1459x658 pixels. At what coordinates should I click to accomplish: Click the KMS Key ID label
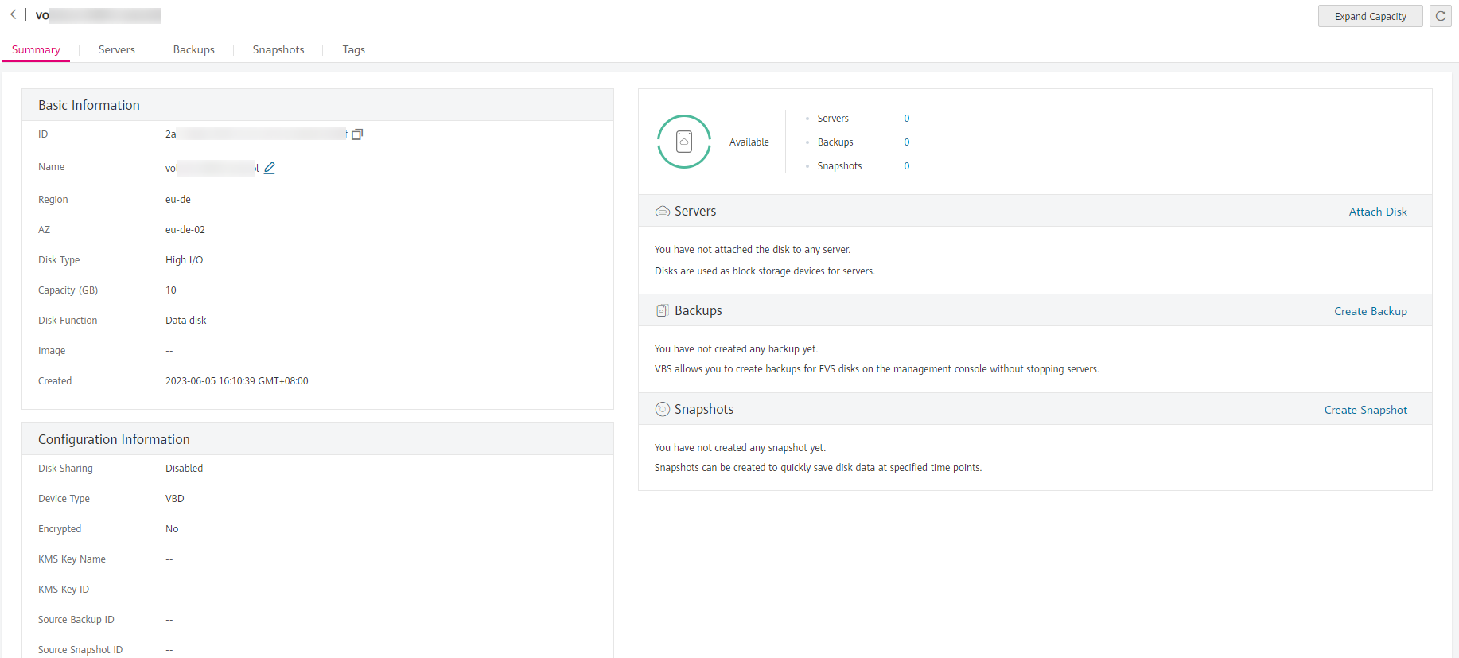[64, 590]
